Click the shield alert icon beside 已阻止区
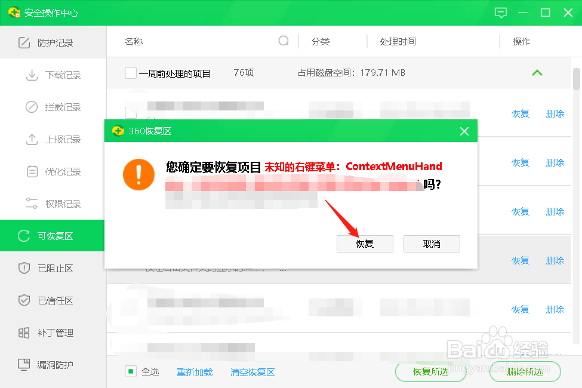The height and width of the screenshot is (388, 582). pos(24,267)
